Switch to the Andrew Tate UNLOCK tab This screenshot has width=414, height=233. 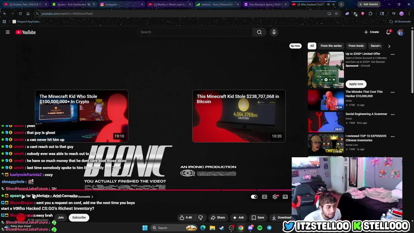pos(25,5)
